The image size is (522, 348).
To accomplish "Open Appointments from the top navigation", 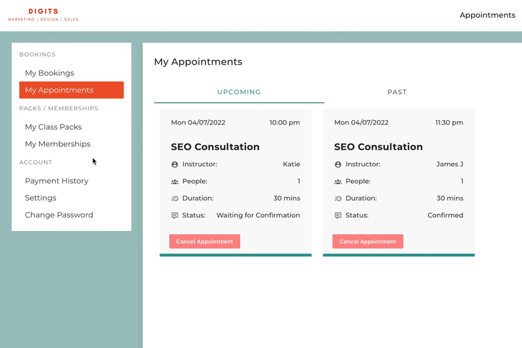I will (487, 15).
